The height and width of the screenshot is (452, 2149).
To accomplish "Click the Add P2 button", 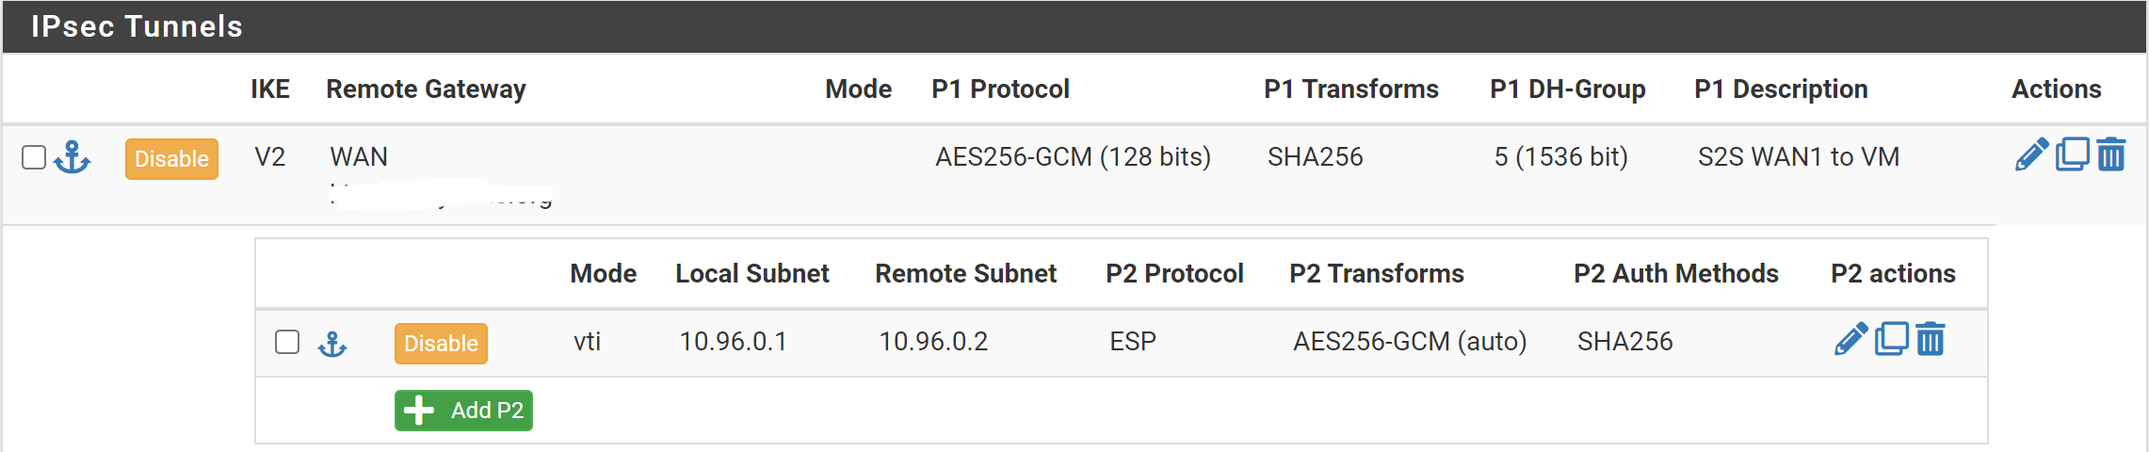I will coord(463,411).
